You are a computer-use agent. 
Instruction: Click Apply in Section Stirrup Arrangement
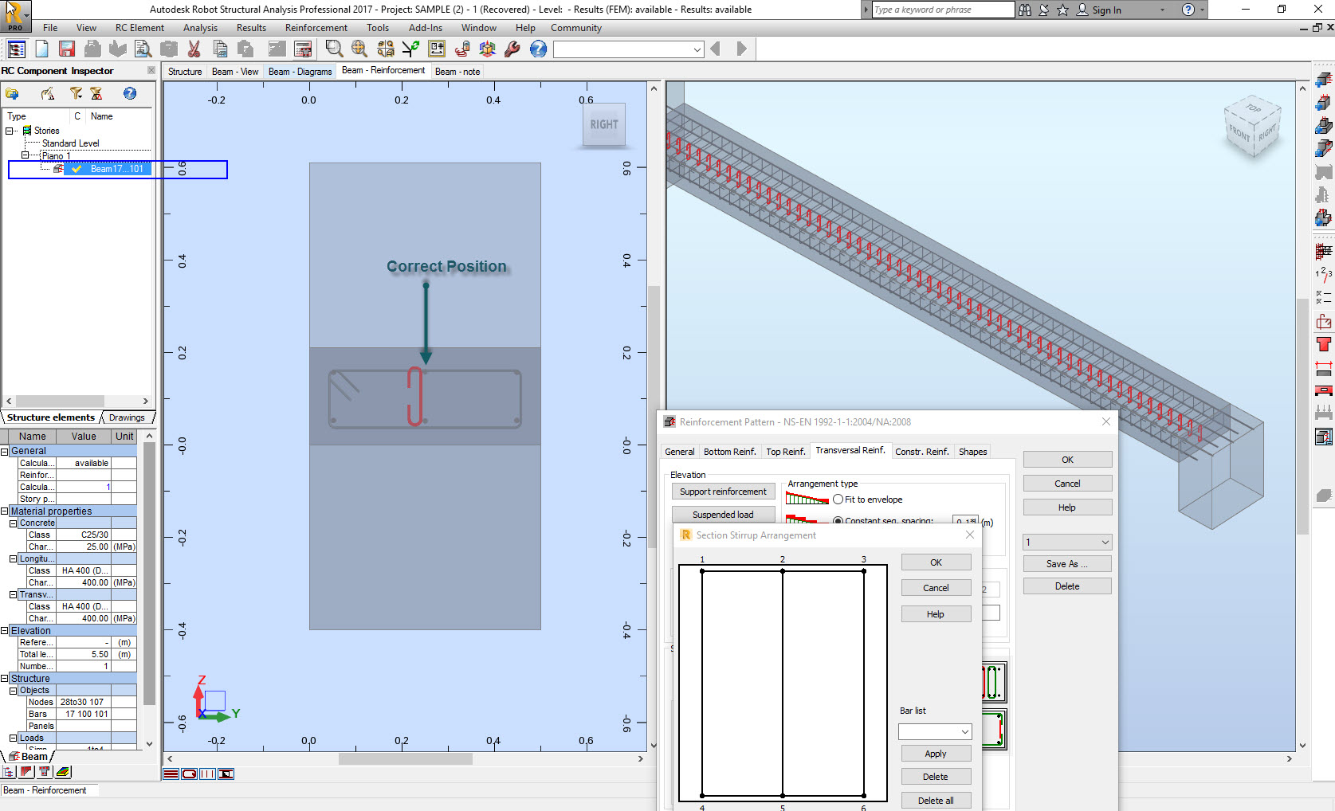pos(936,754)
